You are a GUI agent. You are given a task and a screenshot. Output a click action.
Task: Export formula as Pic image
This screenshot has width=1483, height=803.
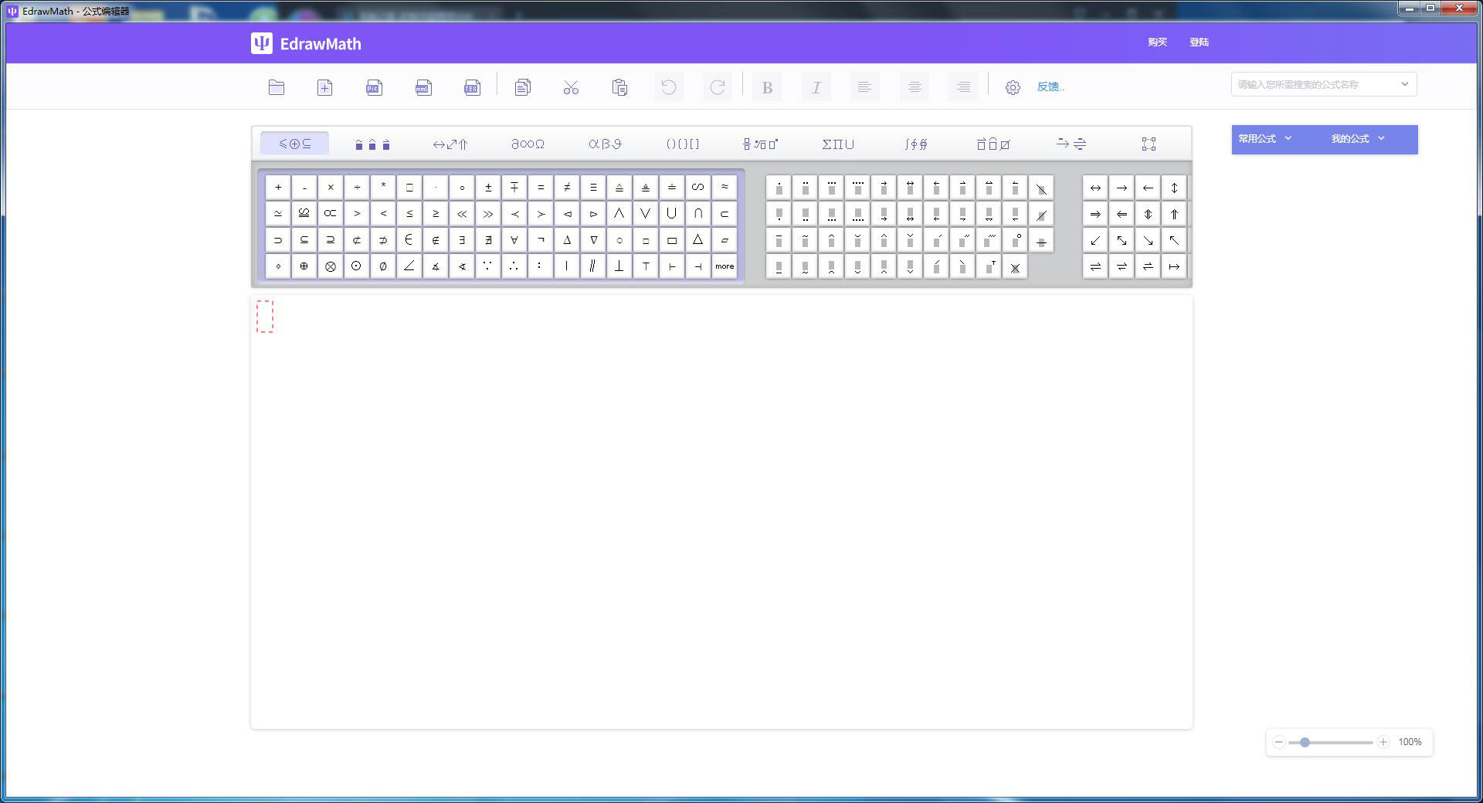click(374, 87)
